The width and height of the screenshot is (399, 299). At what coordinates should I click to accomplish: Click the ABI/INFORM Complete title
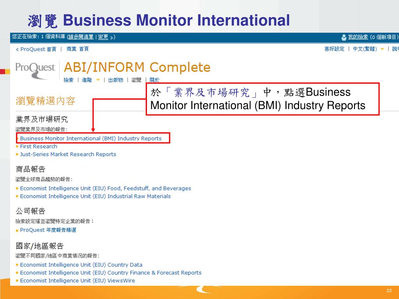[x=137, y=67]
